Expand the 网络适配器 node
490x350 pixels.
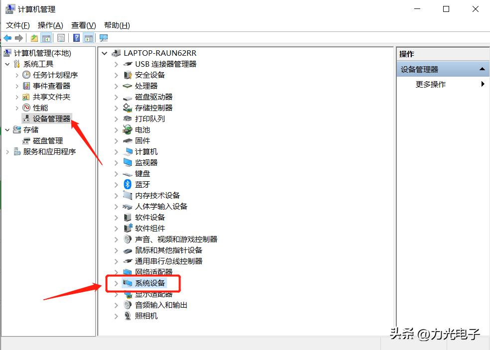pyautogui.click(x=115, y=272)
